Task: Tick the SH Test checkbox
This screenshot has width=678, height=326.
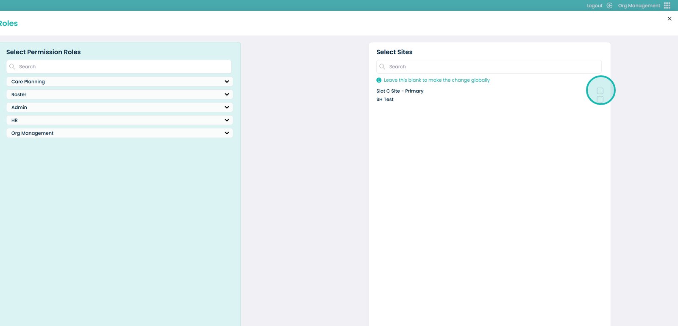Action: point(600,99)
